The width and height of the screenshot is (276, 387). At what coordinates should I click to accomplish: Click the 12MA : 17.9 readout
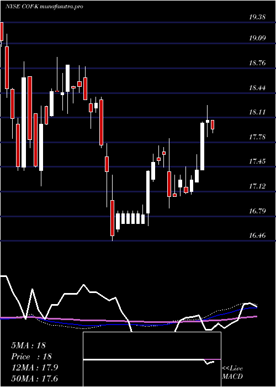(34, 368)
